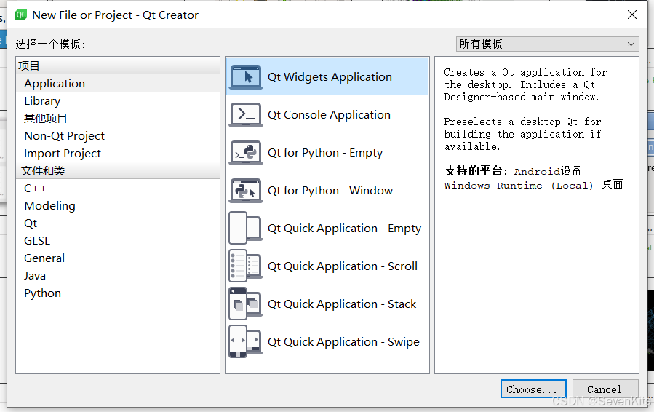Viewport: 654px width, 412px height.
Task: Select the Non-Qt Project category
Action: coord(118,135)
